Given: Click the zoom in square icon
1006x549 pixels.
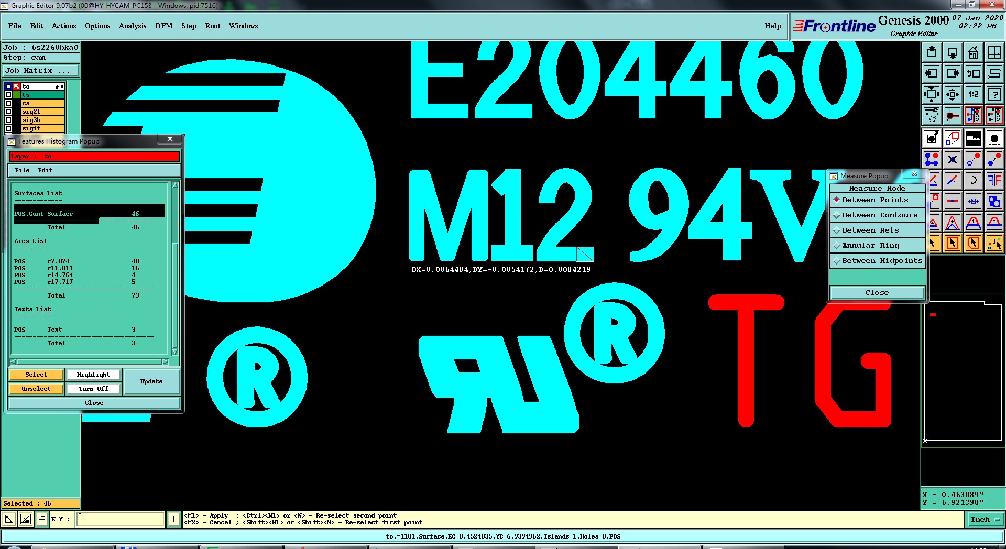Looking at the screenshot, I should tap(932, 94).
